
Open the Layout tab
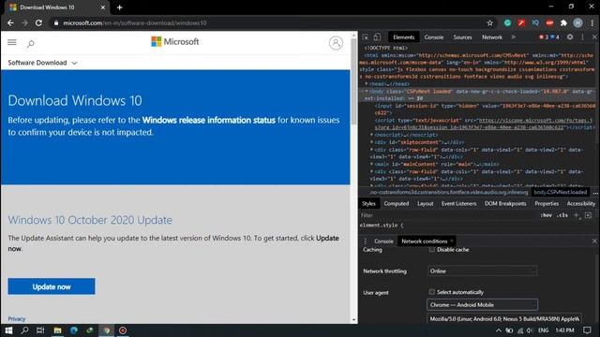pos(425,204)
